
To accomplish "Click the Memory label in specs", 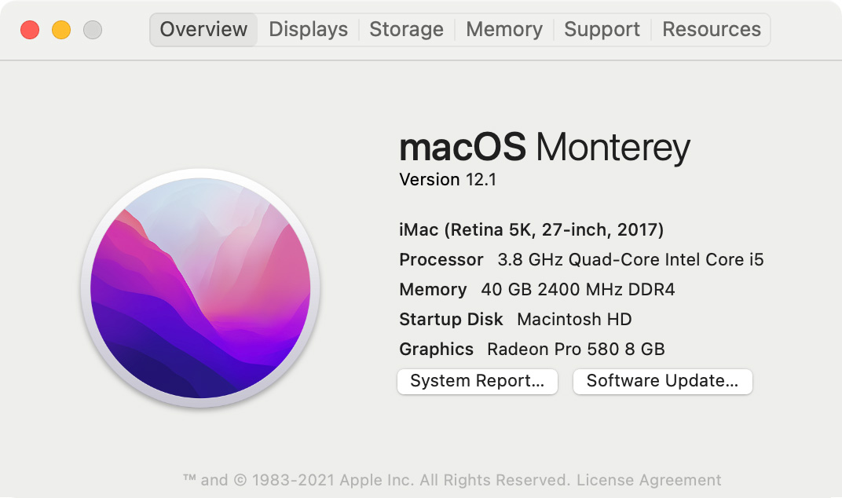I will (433, 290).
